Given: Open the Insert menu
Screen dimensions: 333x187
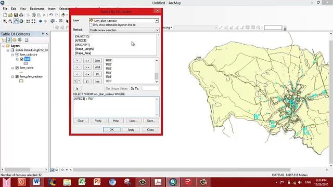Looking at the screenshot, I should [x=52, y=9].
